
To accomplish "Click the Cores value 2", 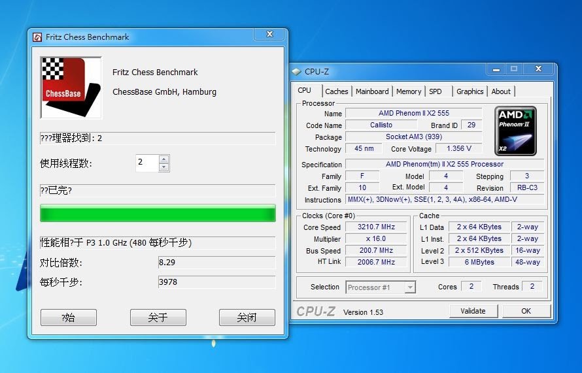I will (x=471, y=286).
